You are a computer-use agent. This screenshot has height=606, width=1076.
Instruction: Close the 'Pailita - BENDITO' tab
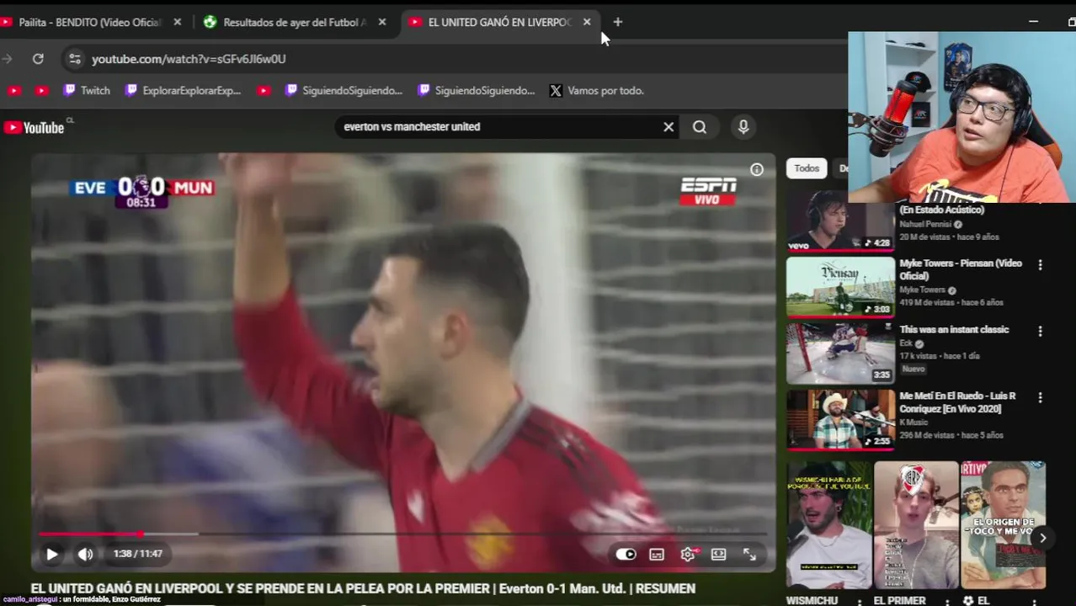click(x=177, y=22)
